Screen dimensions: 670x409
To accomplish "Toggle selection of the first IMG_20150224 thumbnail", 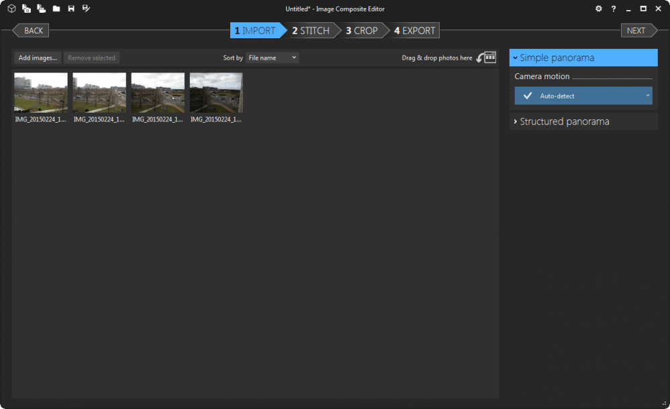I will (42, 92).
